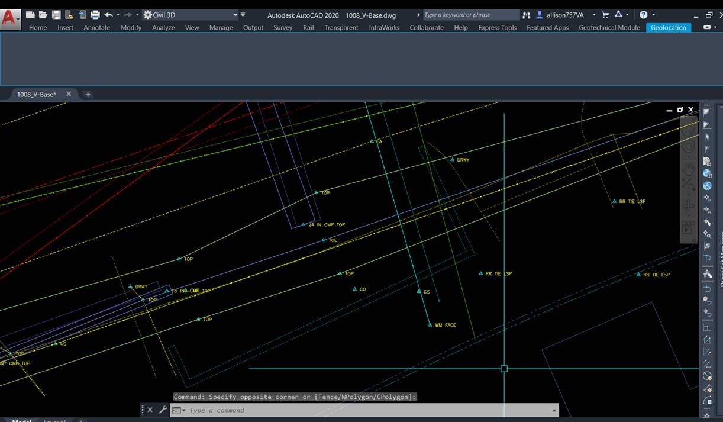
Task: Open the Survey ribbon tab
Action: tap(282, 27)
